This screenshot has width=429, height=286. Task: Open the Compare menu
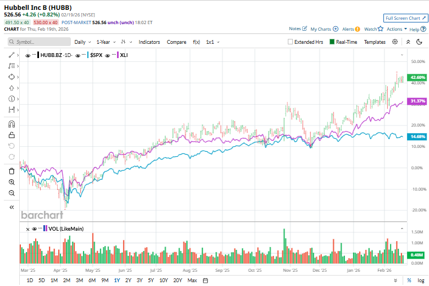point(176,42)
